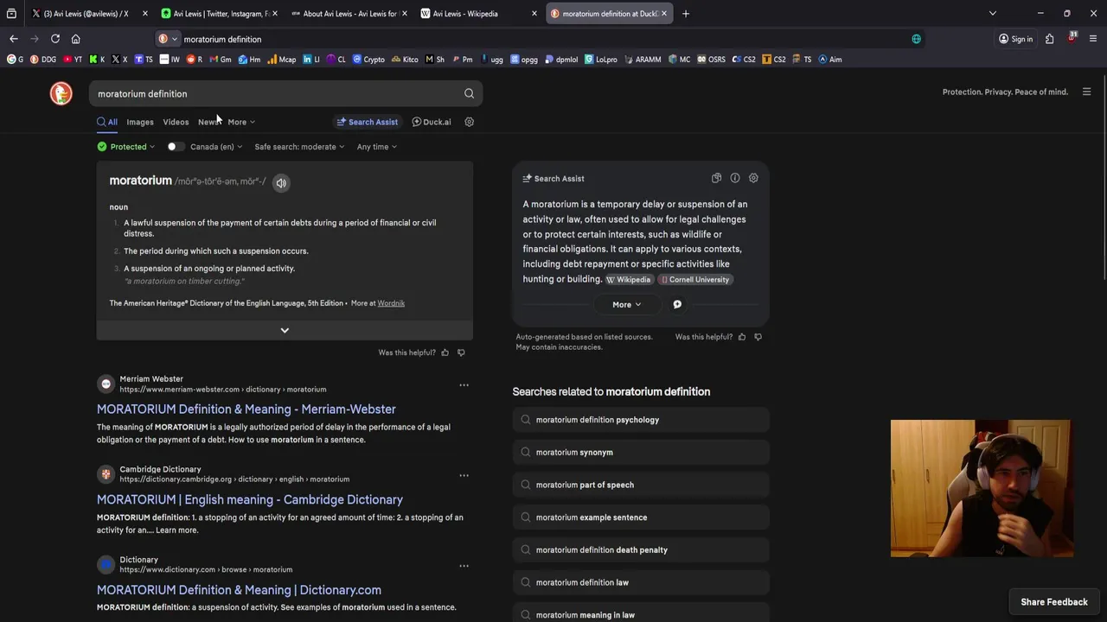Thumbs down the dictionary definition box

(x=461, y=352)
